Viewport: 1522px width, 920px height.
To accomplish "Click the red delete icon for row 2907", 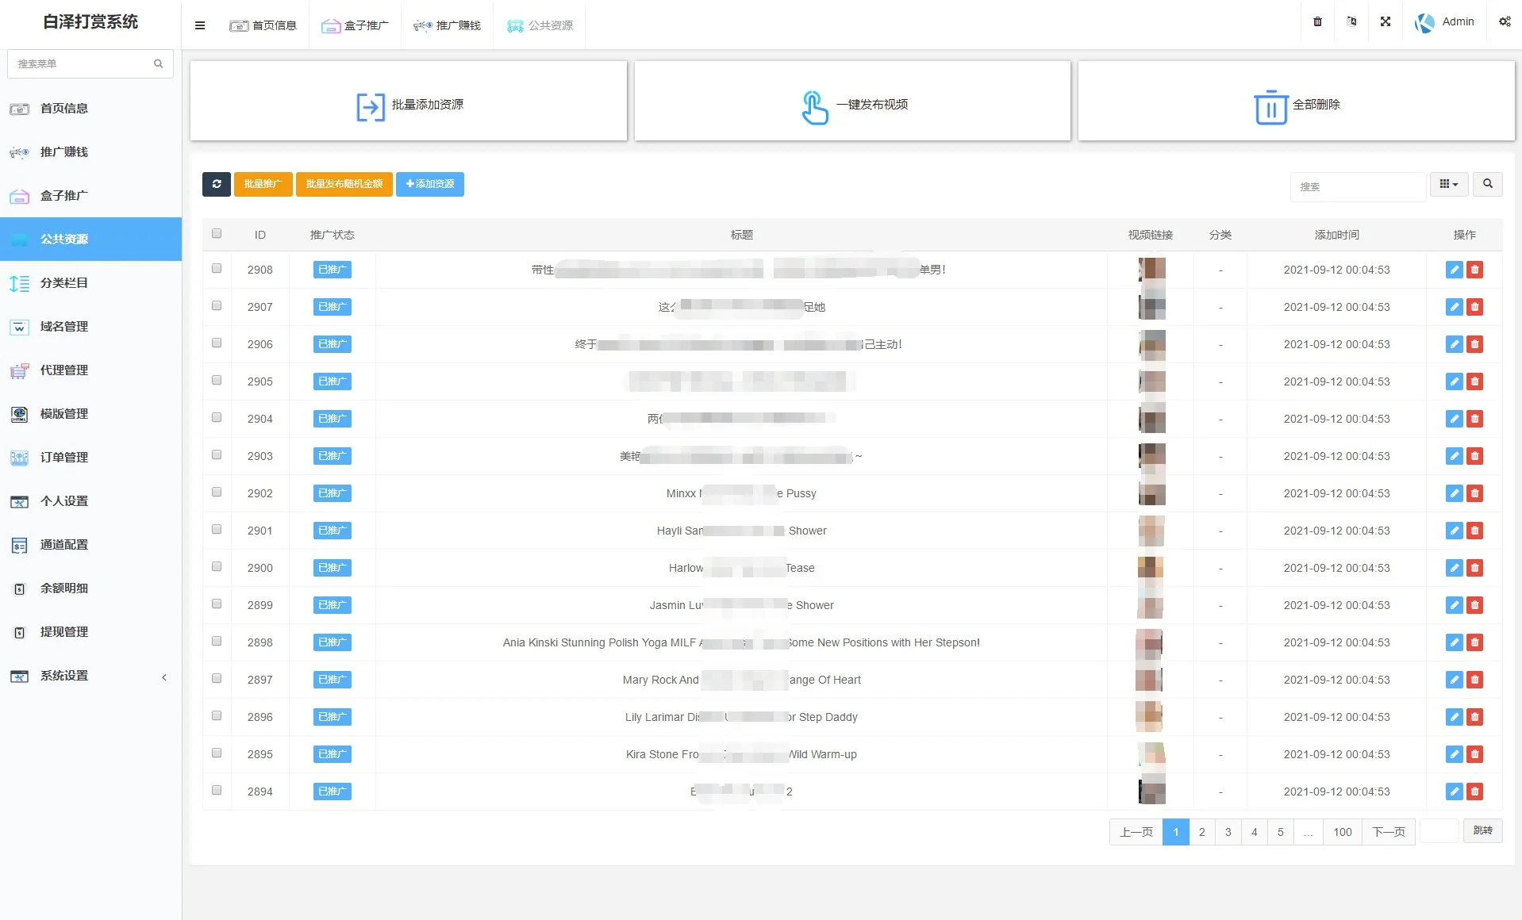I will tap(1474, 307).
